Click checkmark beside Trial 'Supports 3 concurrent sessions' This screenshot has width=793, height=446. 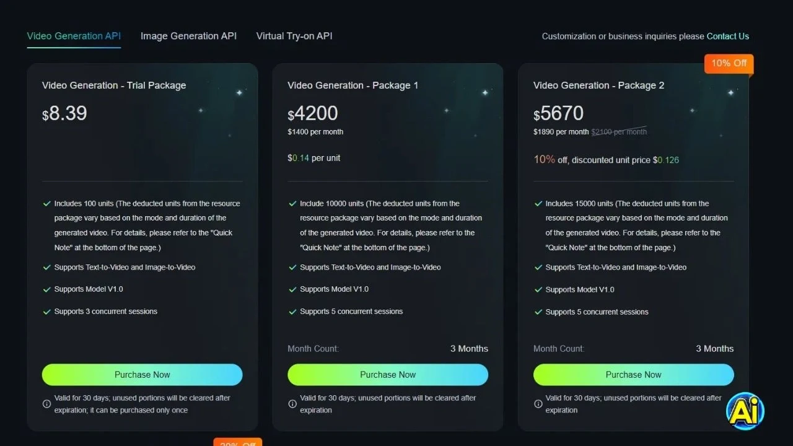46,312
